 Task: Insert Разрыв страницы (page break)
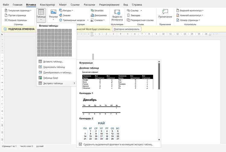coord(16,20)
